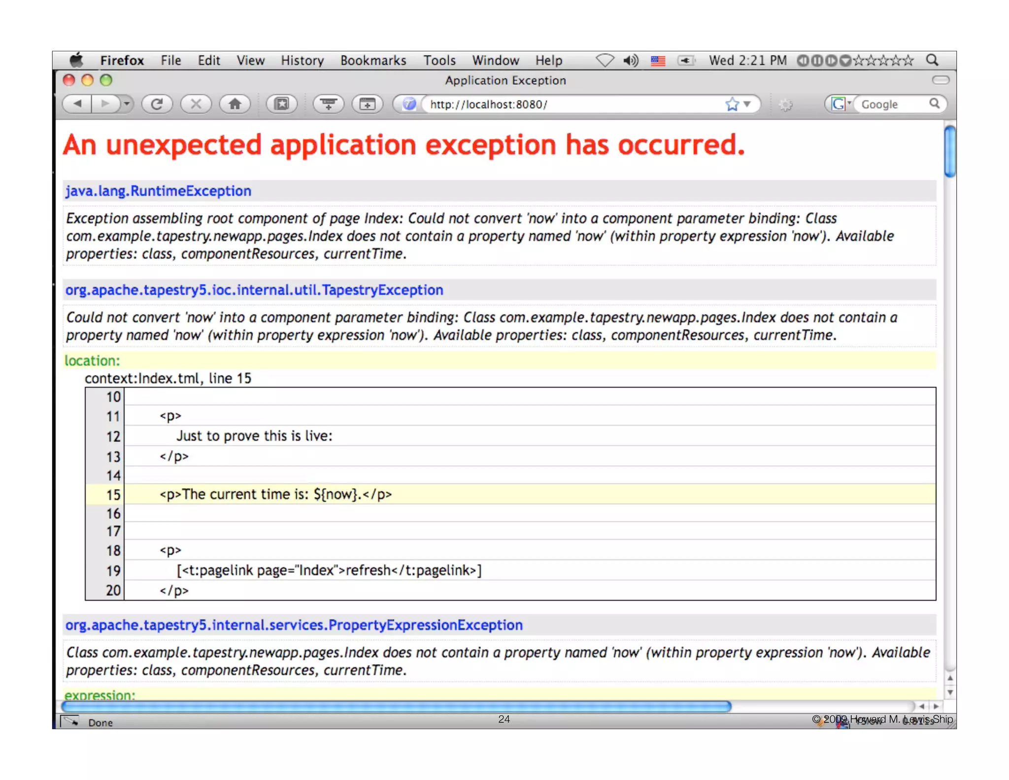Open the back/forward history dropdown arrow

point(127,104)
